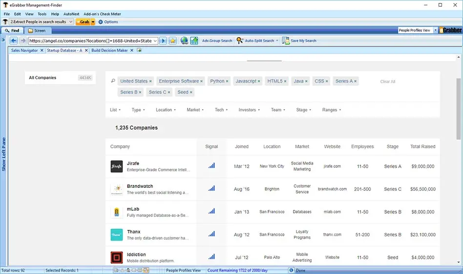Open the Ranges filter dropdown
This screenshot has width=463, height=274.
332,110
